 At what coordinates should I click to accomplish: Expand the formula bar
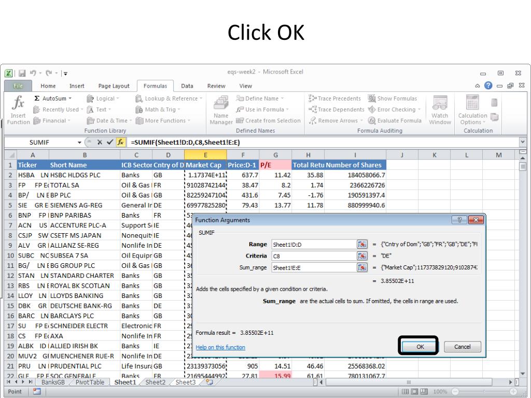coord(523,142)
